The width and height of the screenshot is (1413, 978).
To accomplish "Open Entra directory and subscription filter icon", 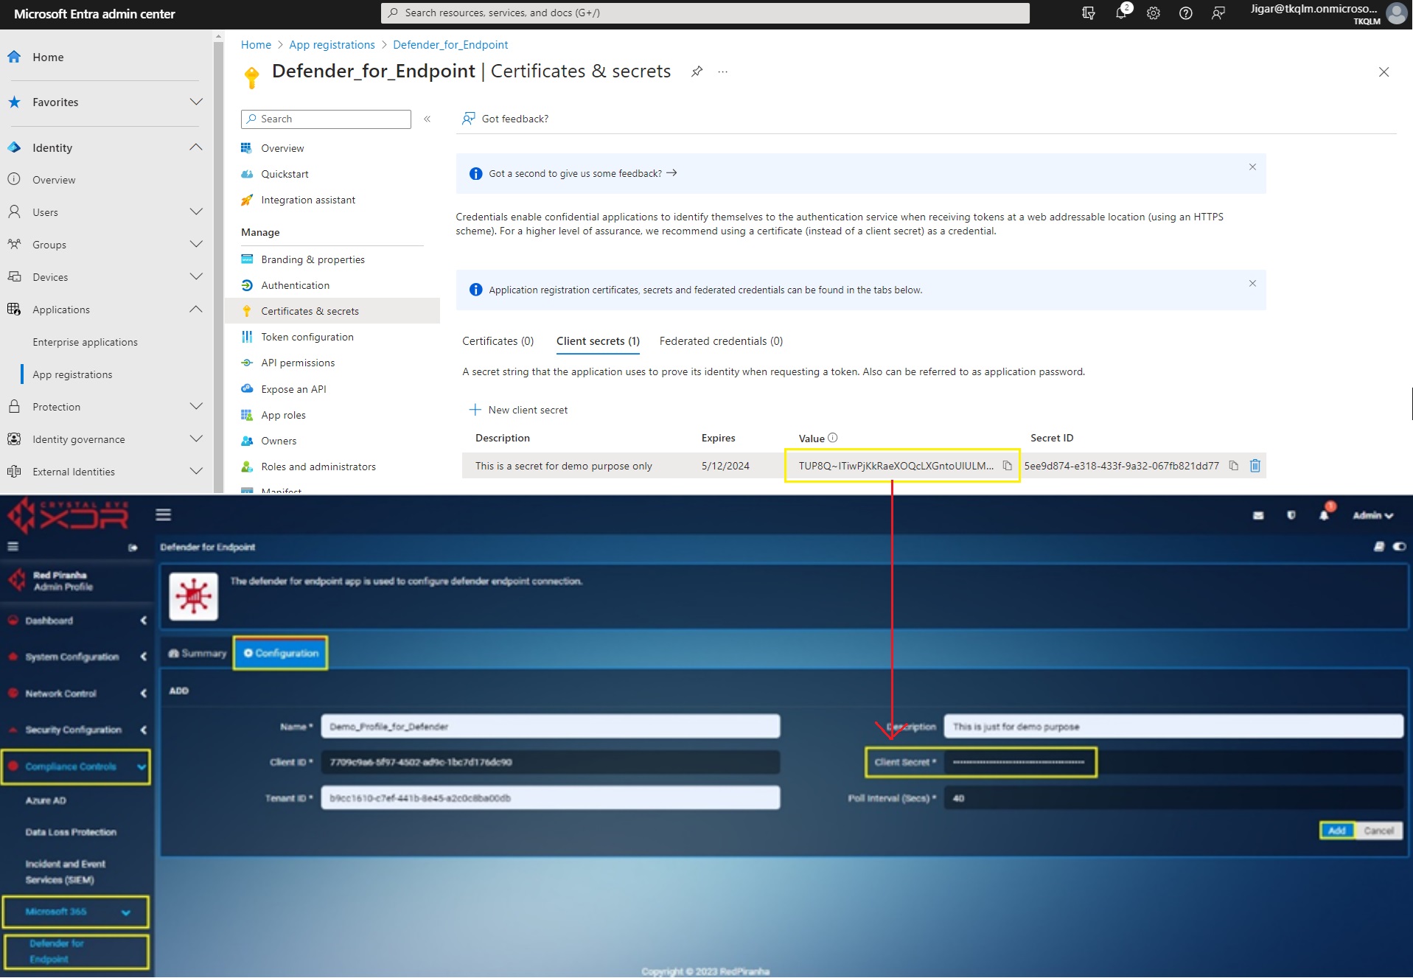I will (x=1089, y=13).
